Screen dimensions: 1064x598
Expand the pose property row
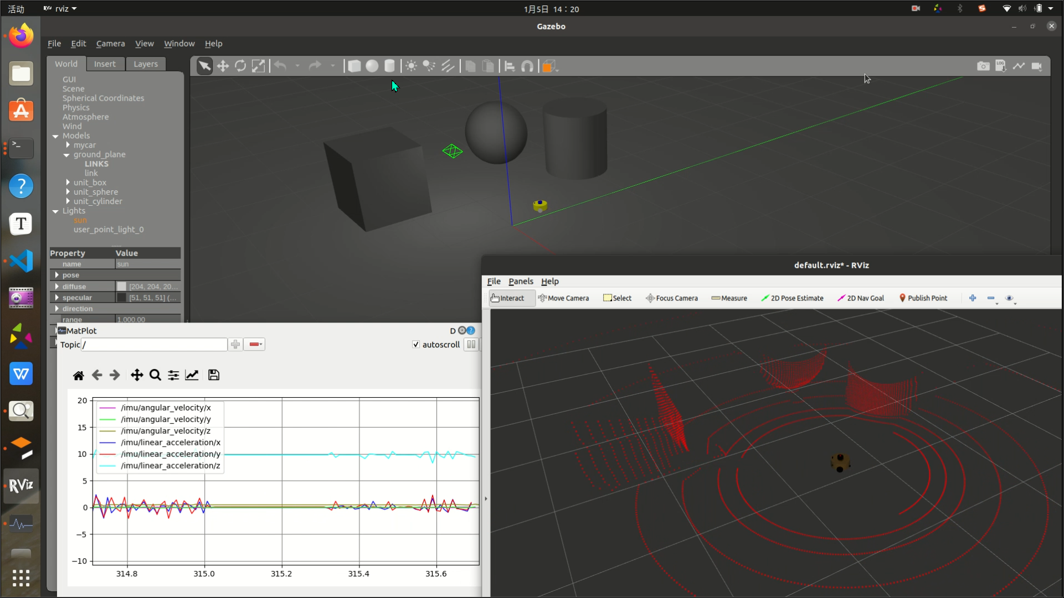(x=57, y=275)
